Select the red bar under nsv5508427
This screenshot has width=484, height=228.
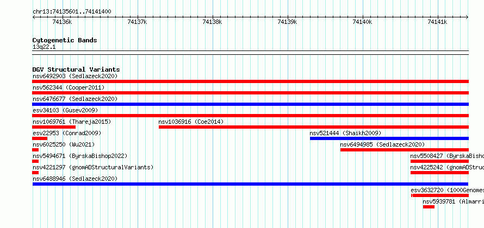pyautogui.click(x=439, y=161)
